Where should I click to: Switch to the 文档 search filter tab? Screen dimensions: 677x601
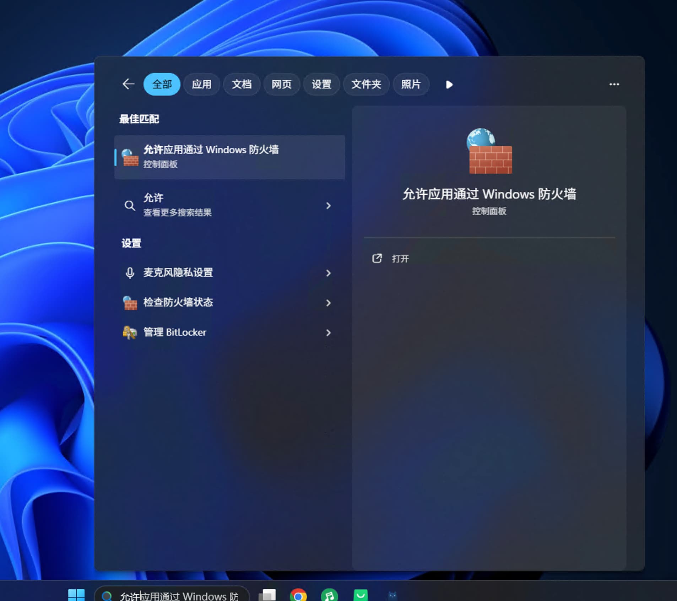[x=242, y=84]
